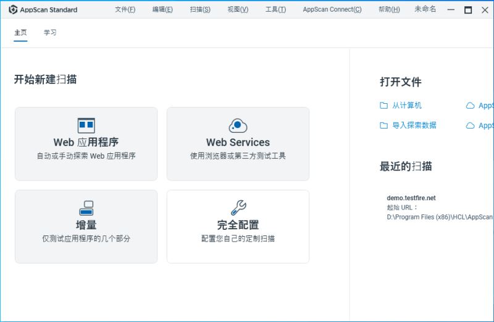The height and width of the screenshot is (322, 494).
Task: Select the 增量 scan card
Action: coord(86,226)
